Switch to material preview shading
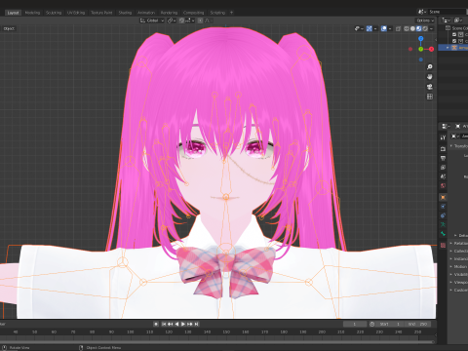 click(x=419, y=28)
